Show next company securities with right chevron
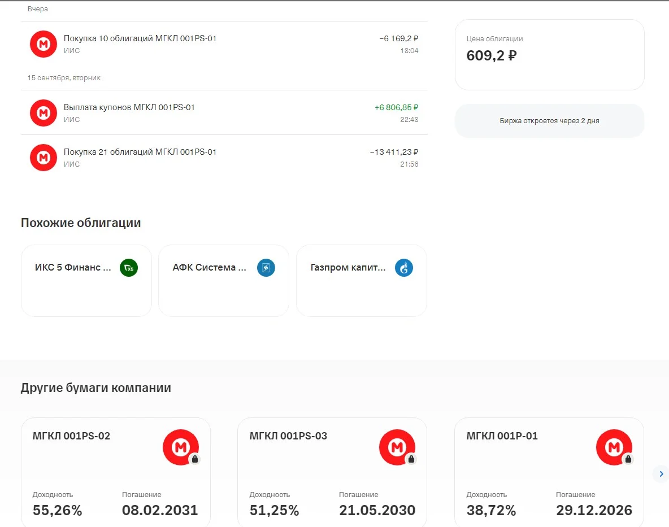Image resolution: width=669 pixels, height=527 pixels. [661, 474]
